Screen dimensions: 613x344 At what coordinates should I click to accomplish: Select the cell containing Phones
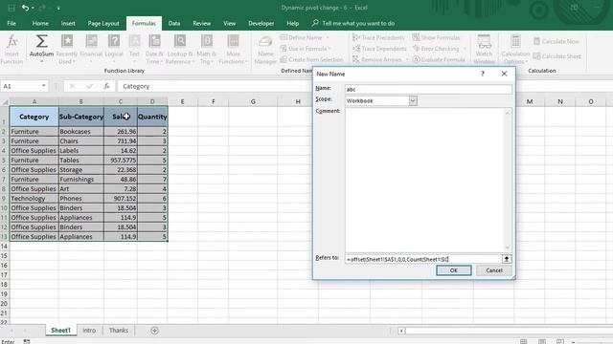pyautogui.click(x=81, y=199)
